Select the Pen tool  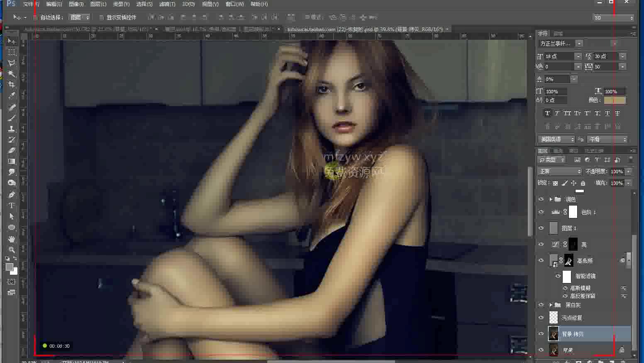(x=12, y=194)
